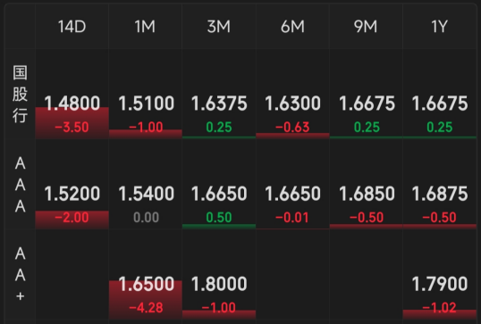The width and height of the screenshot is (481, 324).
Task: Select the 14D column header
Action: (x=72, y=27)
